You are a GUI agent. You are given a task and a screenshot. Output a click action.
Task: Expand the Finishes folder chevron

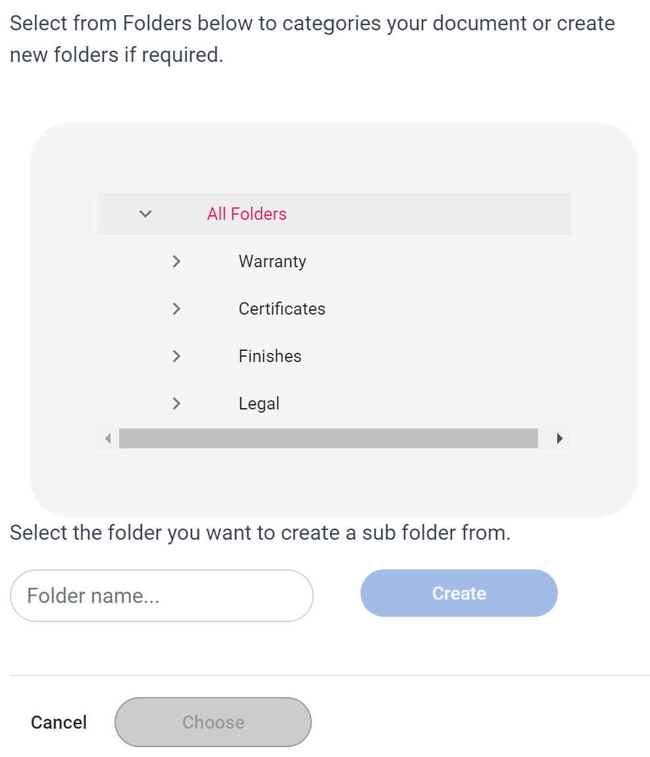pyautogui.click(x=176, y=356)
